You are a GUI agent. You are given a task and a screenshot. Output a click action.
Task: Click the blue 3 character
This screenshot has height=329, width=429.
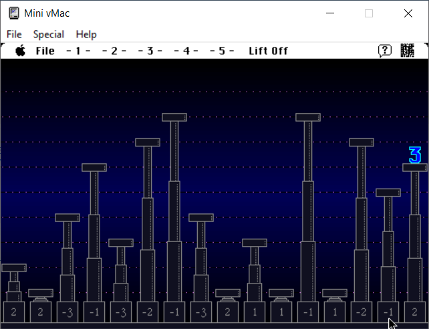415,155
